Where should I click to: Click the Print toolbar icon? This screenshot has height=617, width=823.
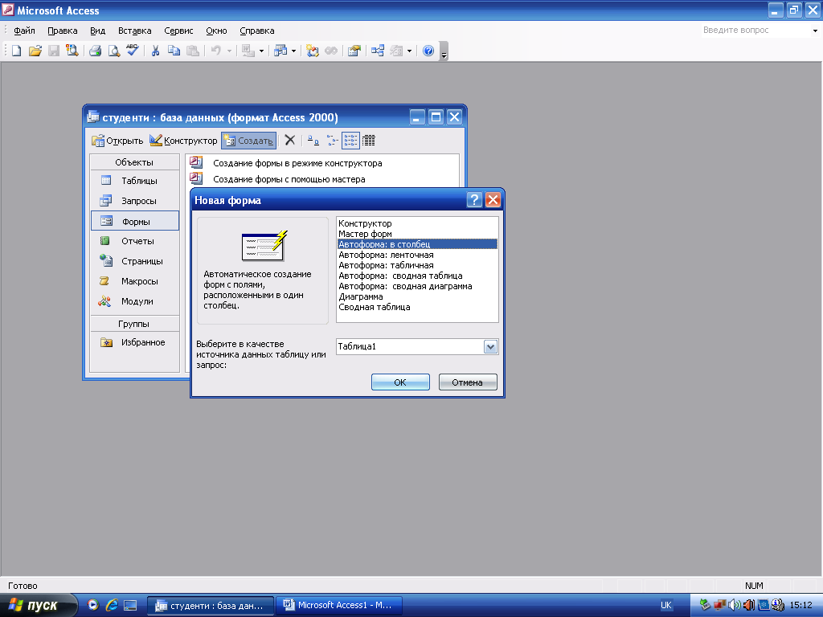click(x=95, y=51)
